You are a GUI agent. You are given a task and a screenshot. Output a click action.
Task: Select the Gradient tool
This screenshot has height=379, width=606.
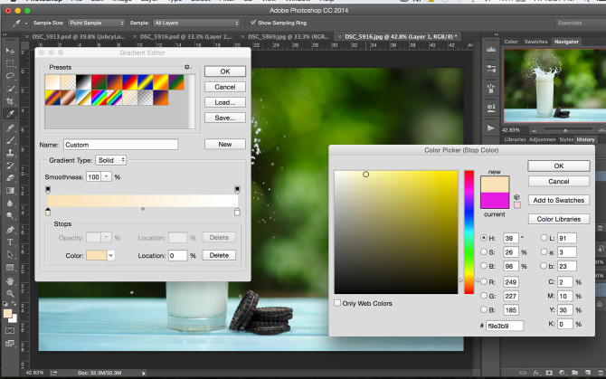pyautogui.click(x=10, y=191)
